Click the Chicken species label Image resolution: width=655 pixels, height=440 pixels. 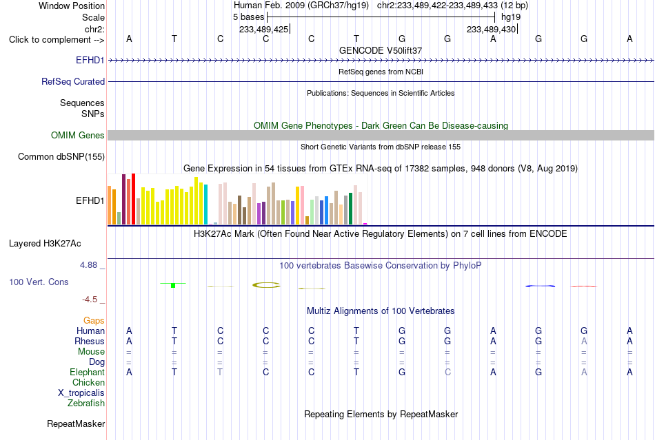[x=88, y=382]
